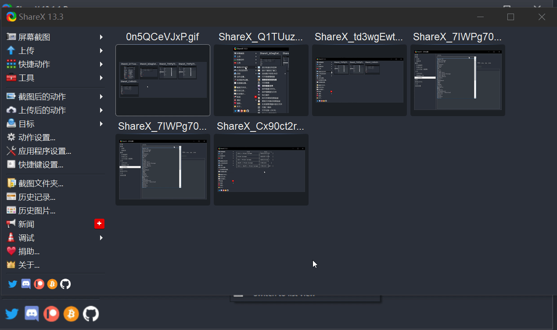Click the 历史图片 gallery icon
The image size is (557, 330).
pyautogui.click(x=11, y=211)
